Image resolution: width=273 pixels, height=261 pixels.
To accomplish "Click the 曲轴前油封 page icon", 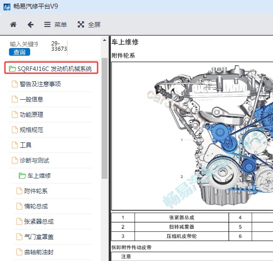I will 19,252.
